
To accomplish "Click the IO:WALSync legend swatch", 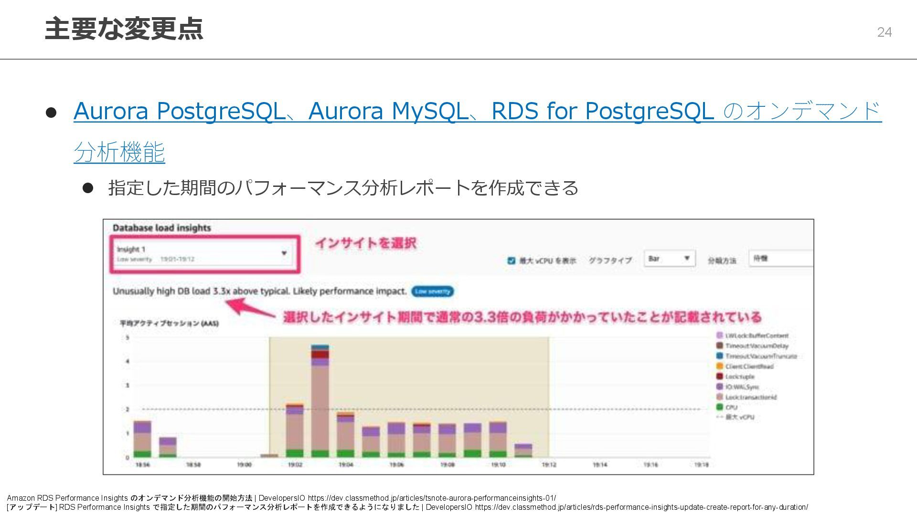I will (x=719, y=387).
